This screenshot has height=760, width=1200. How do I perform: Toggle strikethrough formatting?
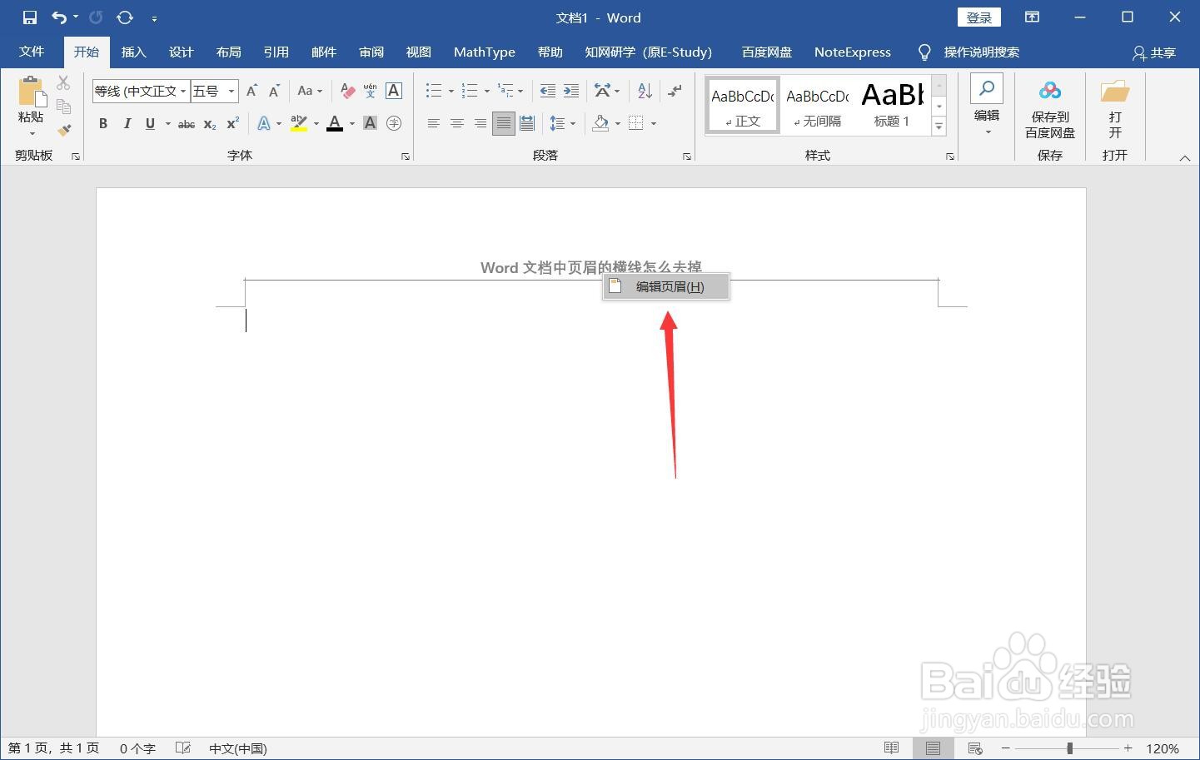187,123
